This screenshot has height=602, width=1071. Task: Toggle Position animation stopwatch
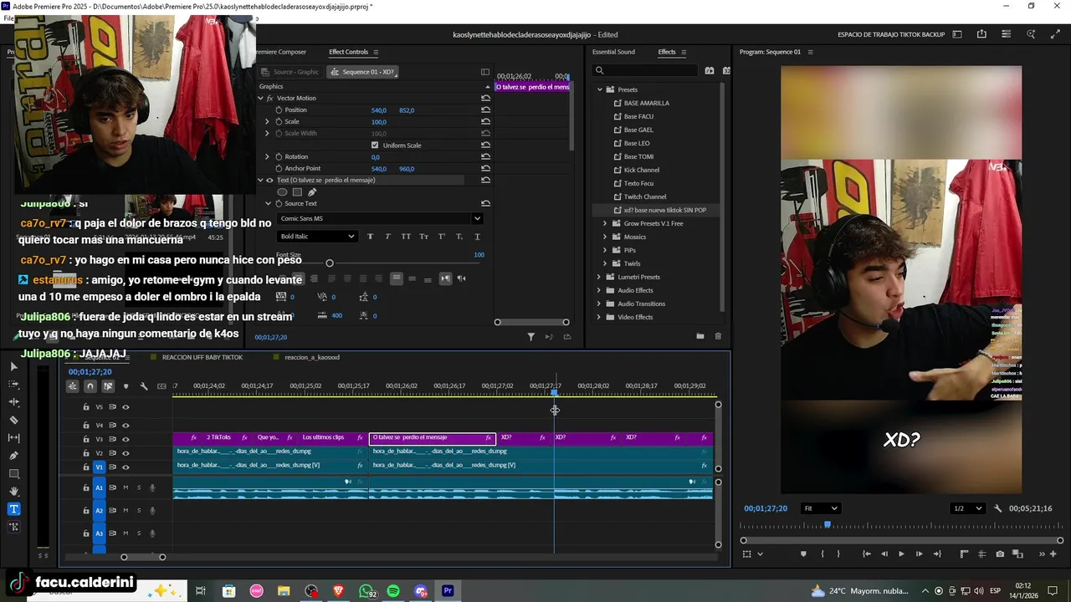coord(279,110)
